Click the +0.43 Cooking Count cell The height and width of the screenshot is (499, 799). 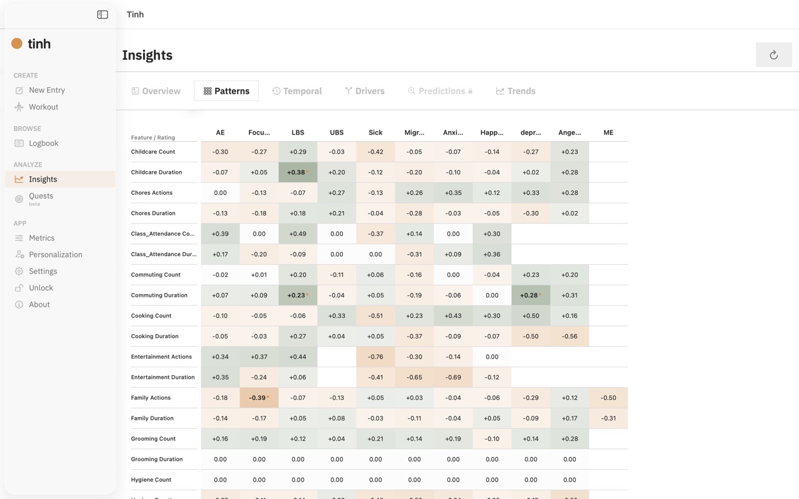coord(453,316)
